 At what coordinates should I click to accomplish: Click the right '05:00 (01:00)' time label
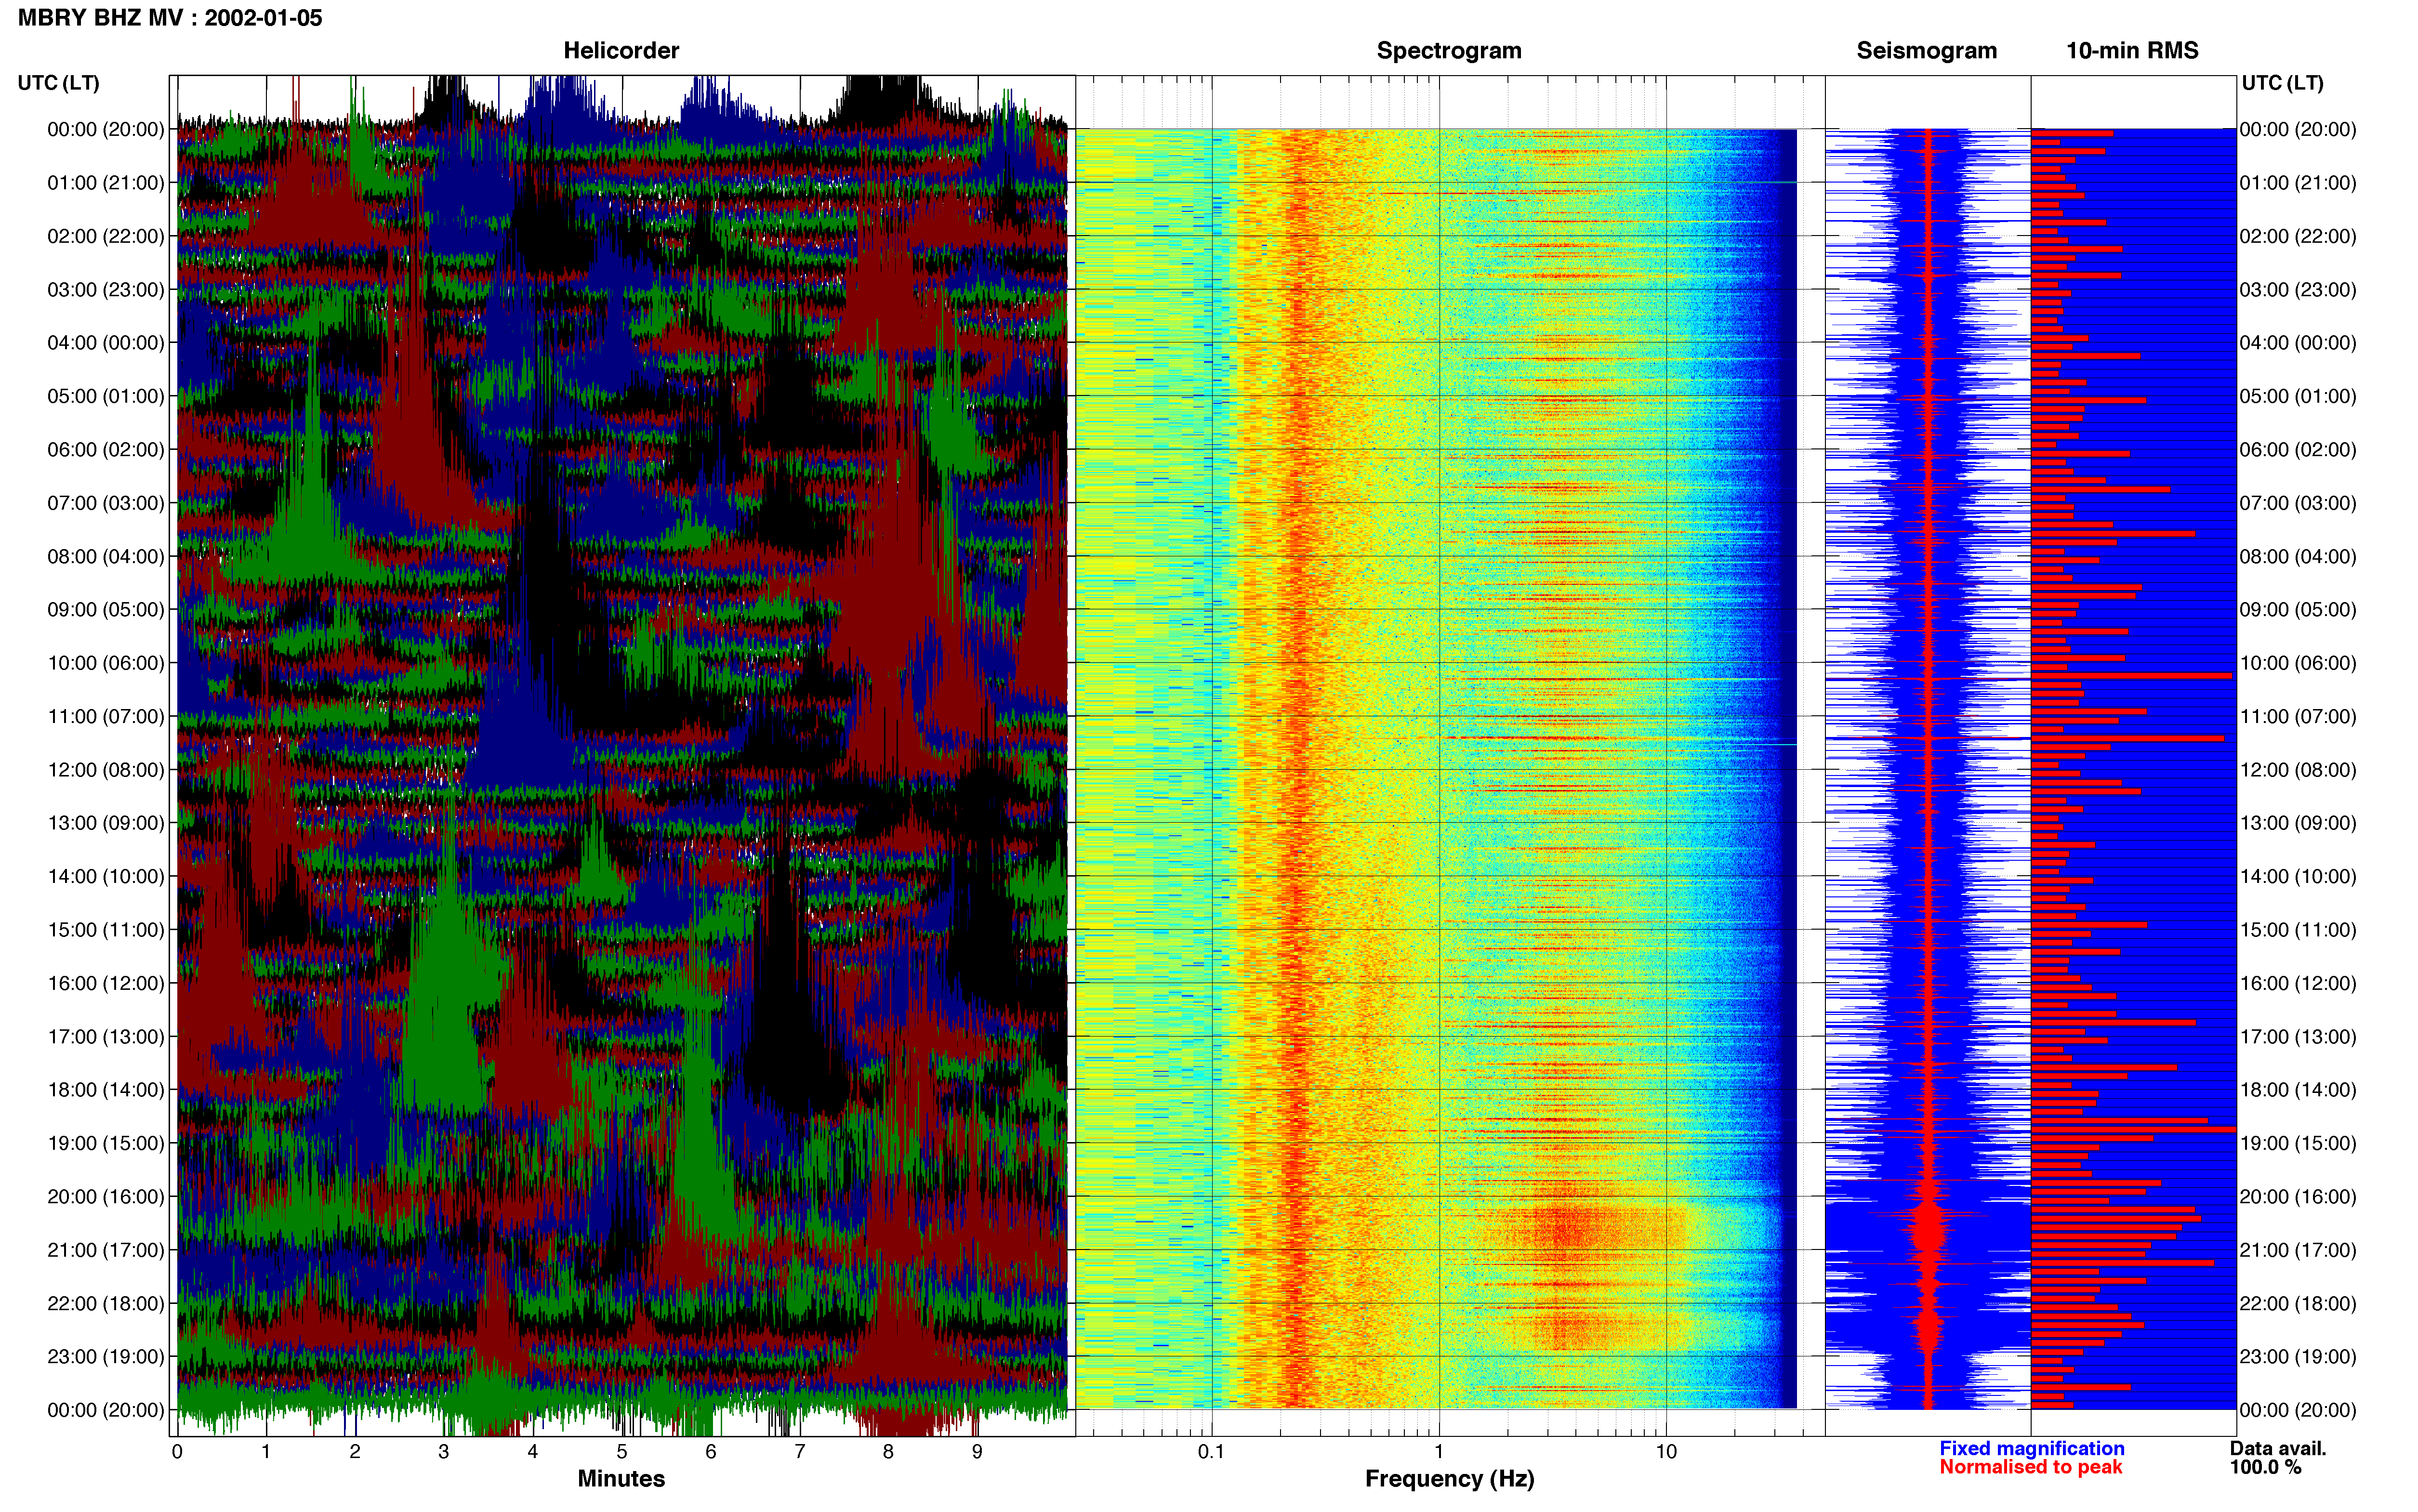click(2298, 396)
